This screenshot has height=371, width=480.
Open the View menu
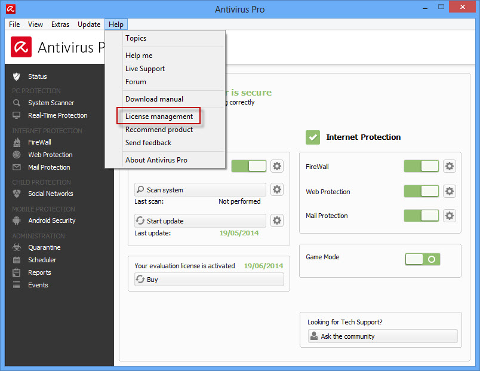pyautogui.click(x=35, y=24)
